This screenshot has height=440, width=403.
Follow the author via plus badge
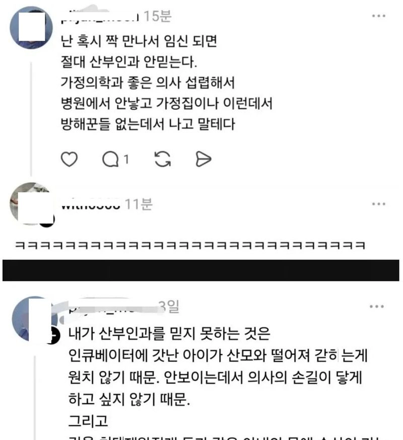(x=53, y=336)
